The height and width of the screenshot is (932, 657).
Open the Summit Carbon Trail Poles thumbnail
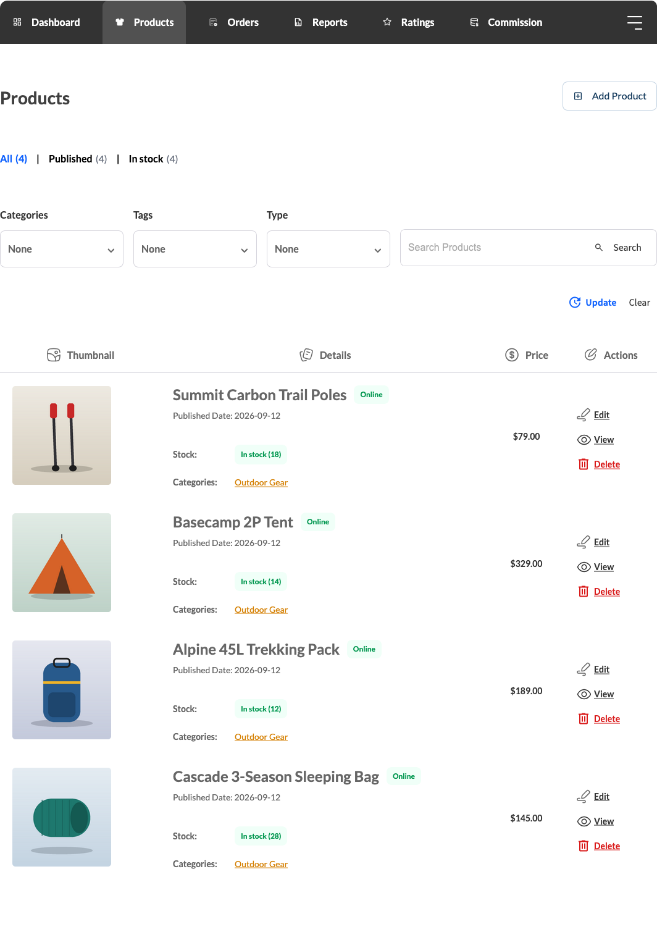coord(62,435)
